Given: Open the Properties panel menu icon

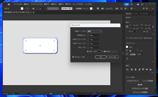Looking at the screenshot, I should 154,14.
